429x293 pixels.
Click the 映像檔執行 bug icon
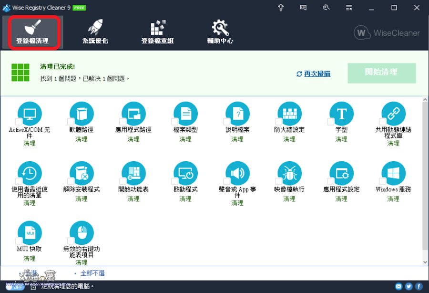tap(289, 173)
